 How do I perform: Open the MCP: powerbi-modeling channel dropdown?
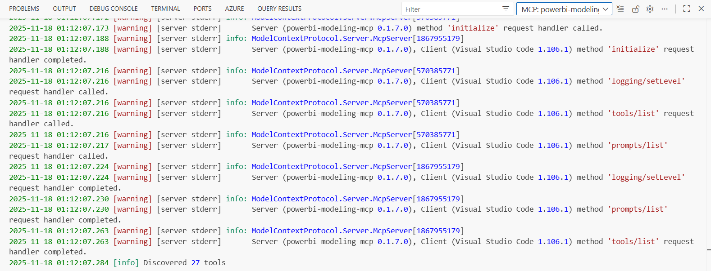click(x=564, y=9)
